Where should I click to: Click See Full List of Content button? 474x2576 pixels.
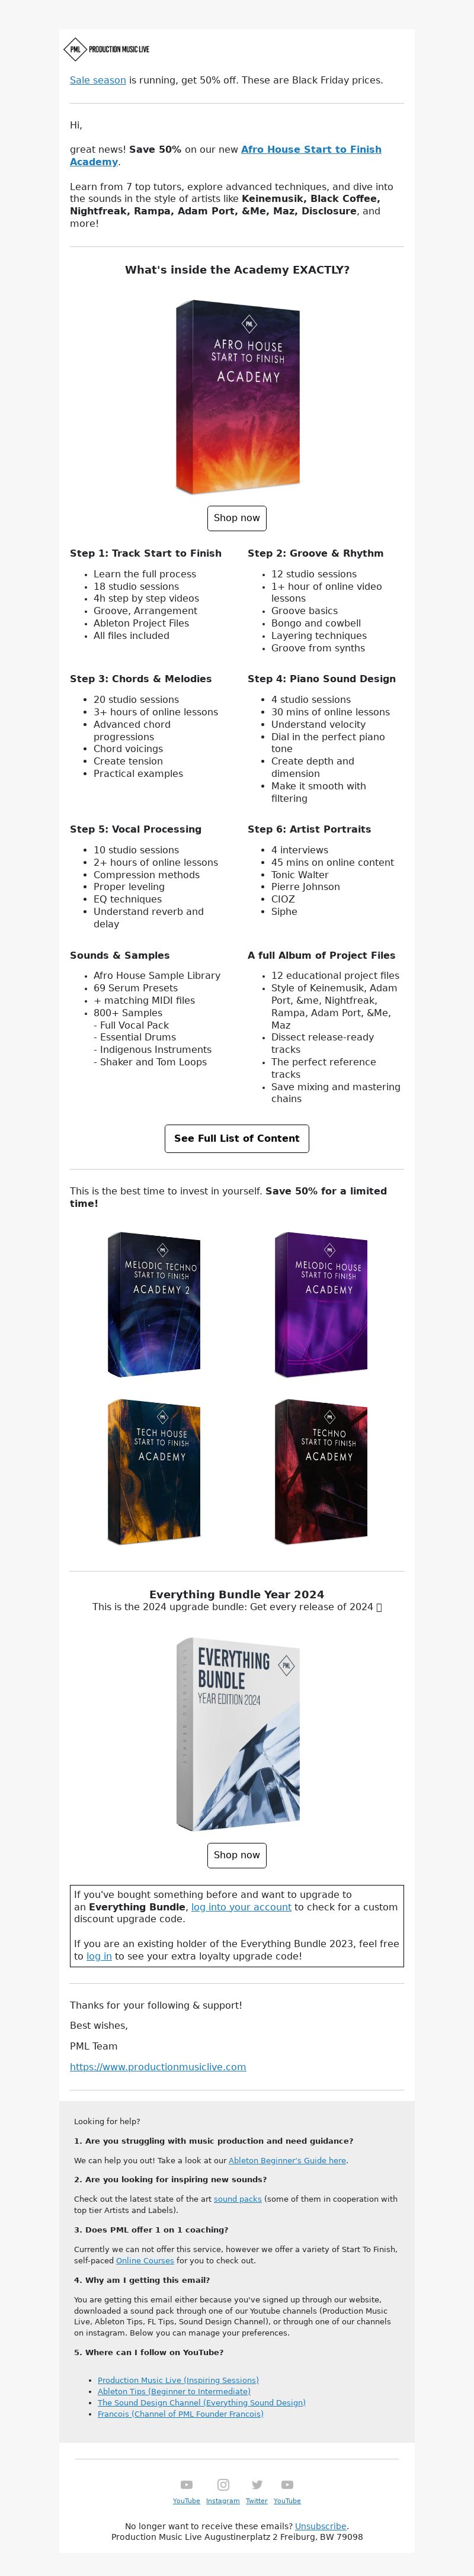tap(237, 1138)
